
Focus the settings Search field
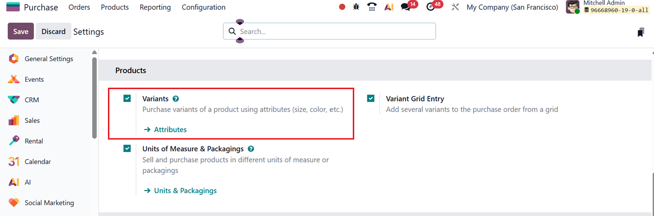click(334, 31)
